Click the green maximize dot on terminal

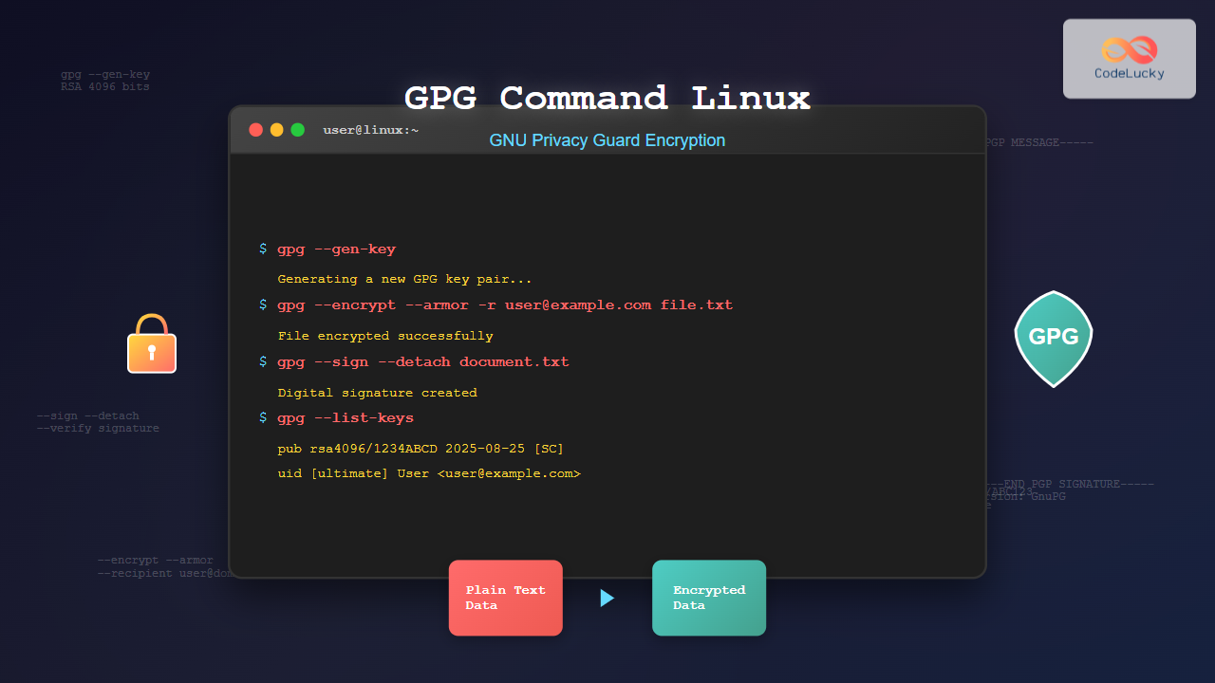click(x=297, y=130)
